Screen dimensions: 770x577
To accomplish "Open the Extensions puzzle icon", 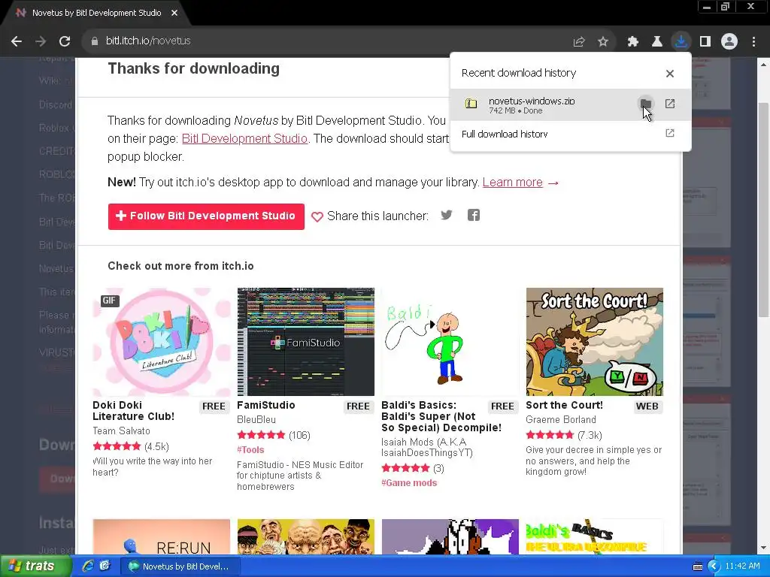I will [x=633, y=42].
